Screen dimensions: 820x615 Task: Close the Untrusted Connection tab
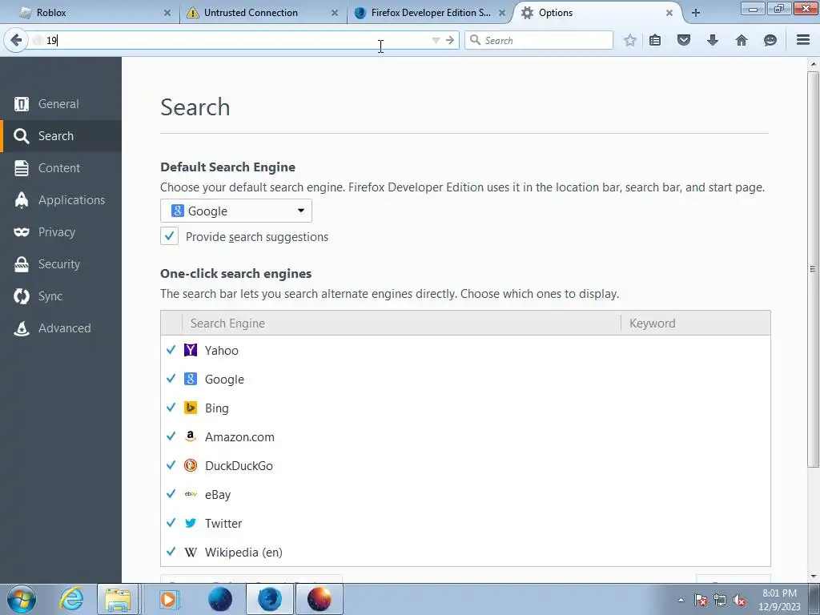(x=335, y=13)
